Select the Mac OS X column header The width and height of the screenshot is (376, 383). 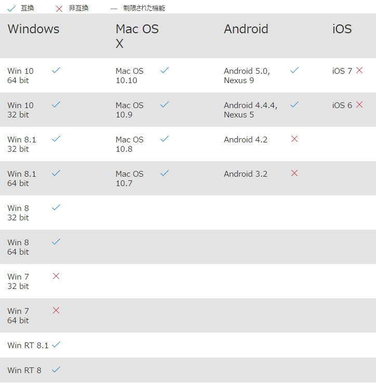[x=137, y=36]
